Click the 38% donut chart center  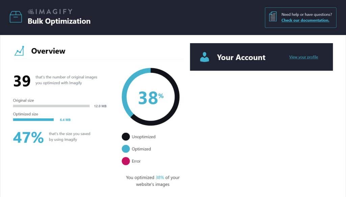[x=151, y=97]
